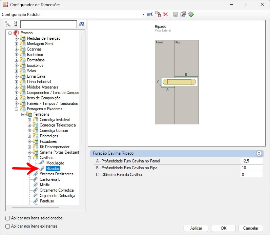The height and width of the screenshot is (235, 270).
Task: Enable Aplicar nos itens selecionados checkbox
Action: click(x=7, y=218)
